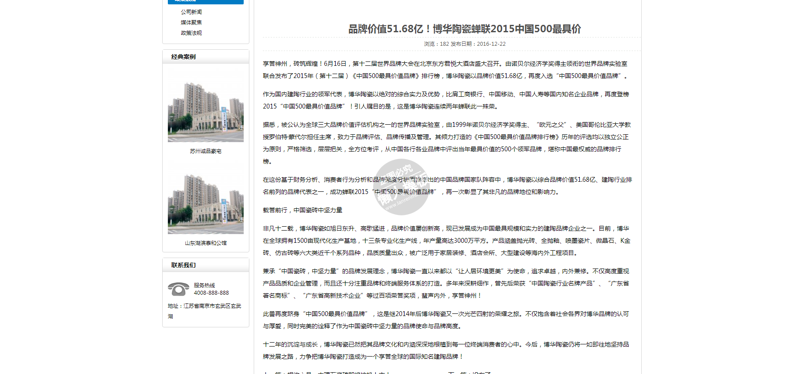Select 媒体聚焦 in the sidebar menu
Image resolution: width=803 pixels, height=374 pixels.
tap(191, 23)
